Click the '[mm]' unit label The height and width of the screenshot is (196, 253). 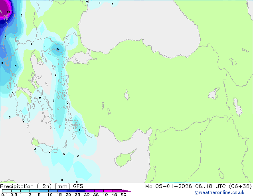tap(62, 186)
